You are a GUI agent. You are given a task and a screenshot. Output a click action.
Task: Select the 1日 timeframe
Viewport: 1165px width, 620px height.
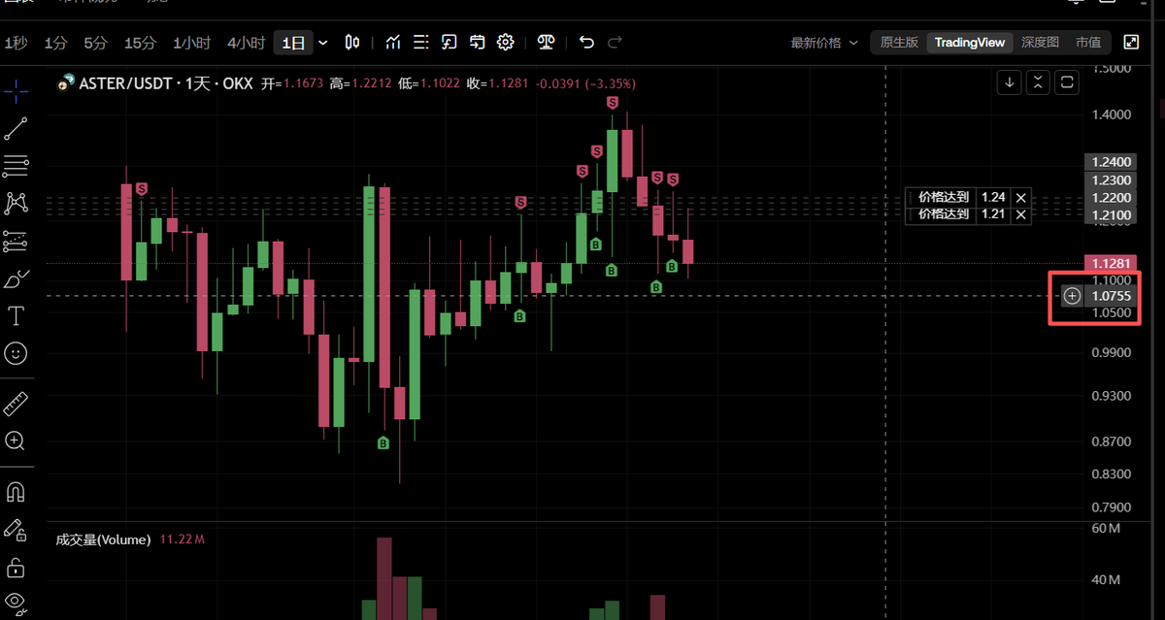[x=293, y=43]
